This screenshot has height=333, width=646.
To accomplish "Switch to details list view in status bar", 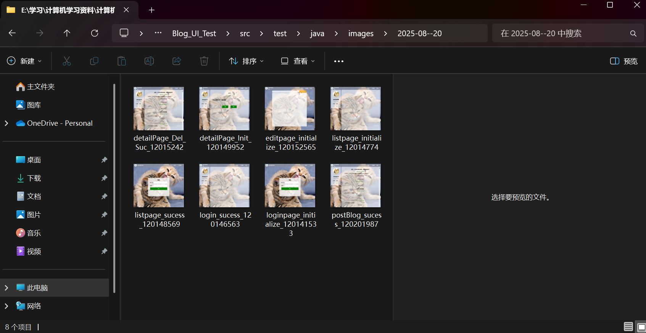I will pos(628,327).
